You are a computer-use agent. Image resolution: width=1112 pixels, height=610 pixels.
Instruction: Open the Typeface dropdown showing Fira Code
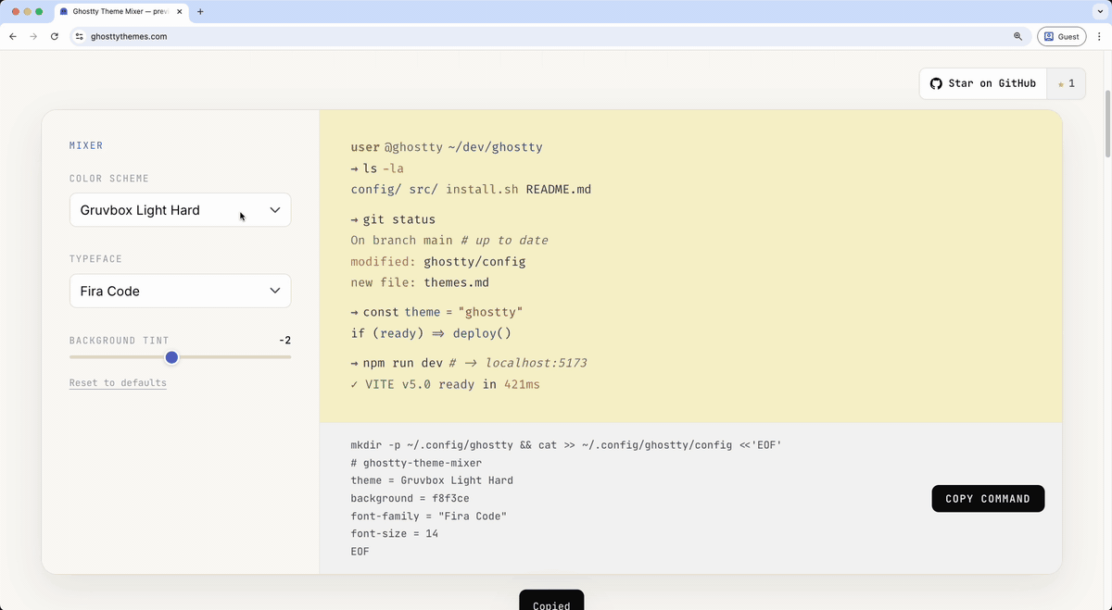point(180,291)
